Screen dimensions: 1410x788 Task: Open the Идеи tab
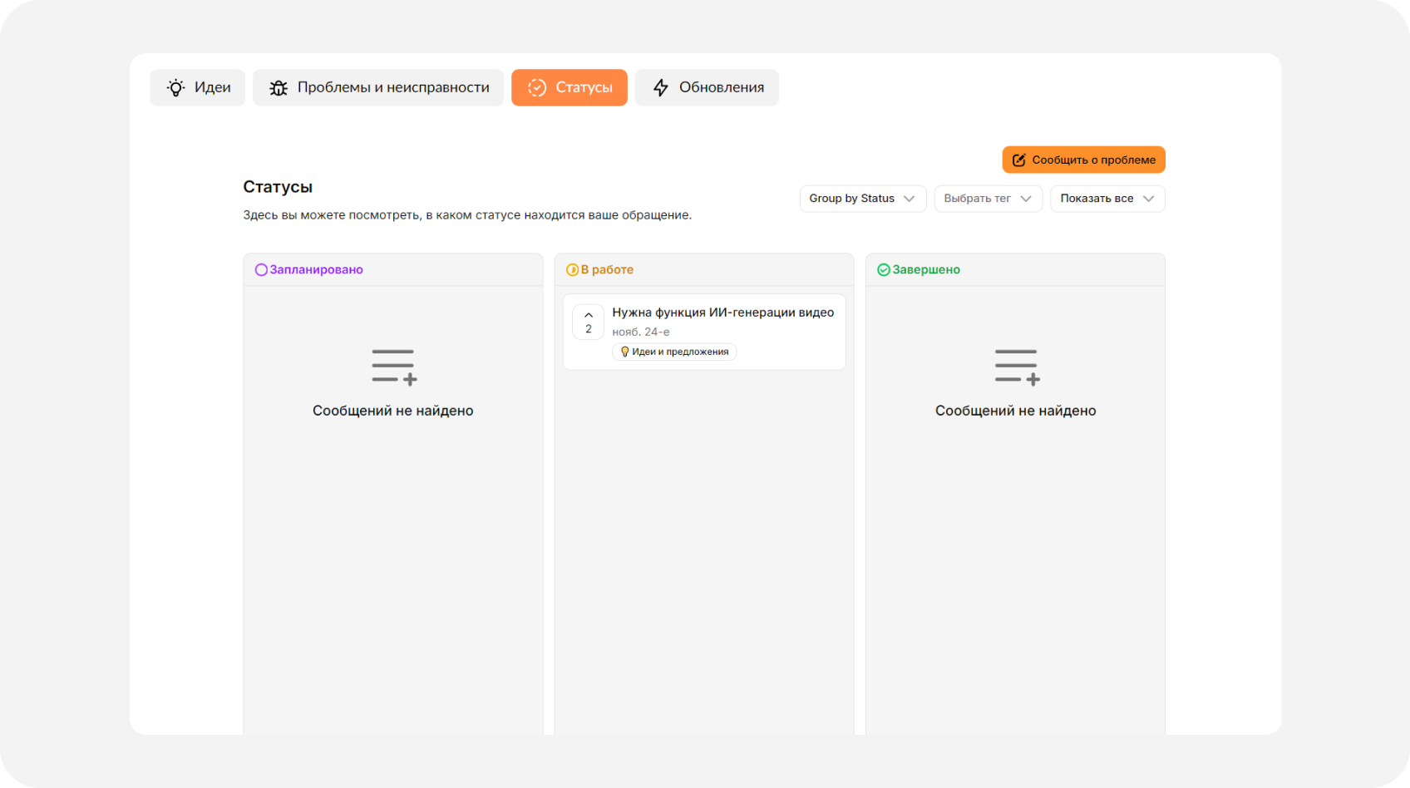198,87
